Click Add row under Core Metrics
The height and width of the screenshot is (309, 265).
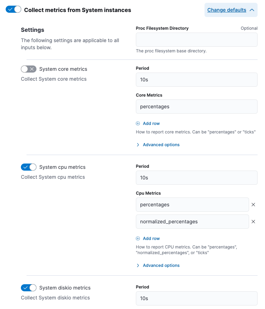[x=151, y=123]
